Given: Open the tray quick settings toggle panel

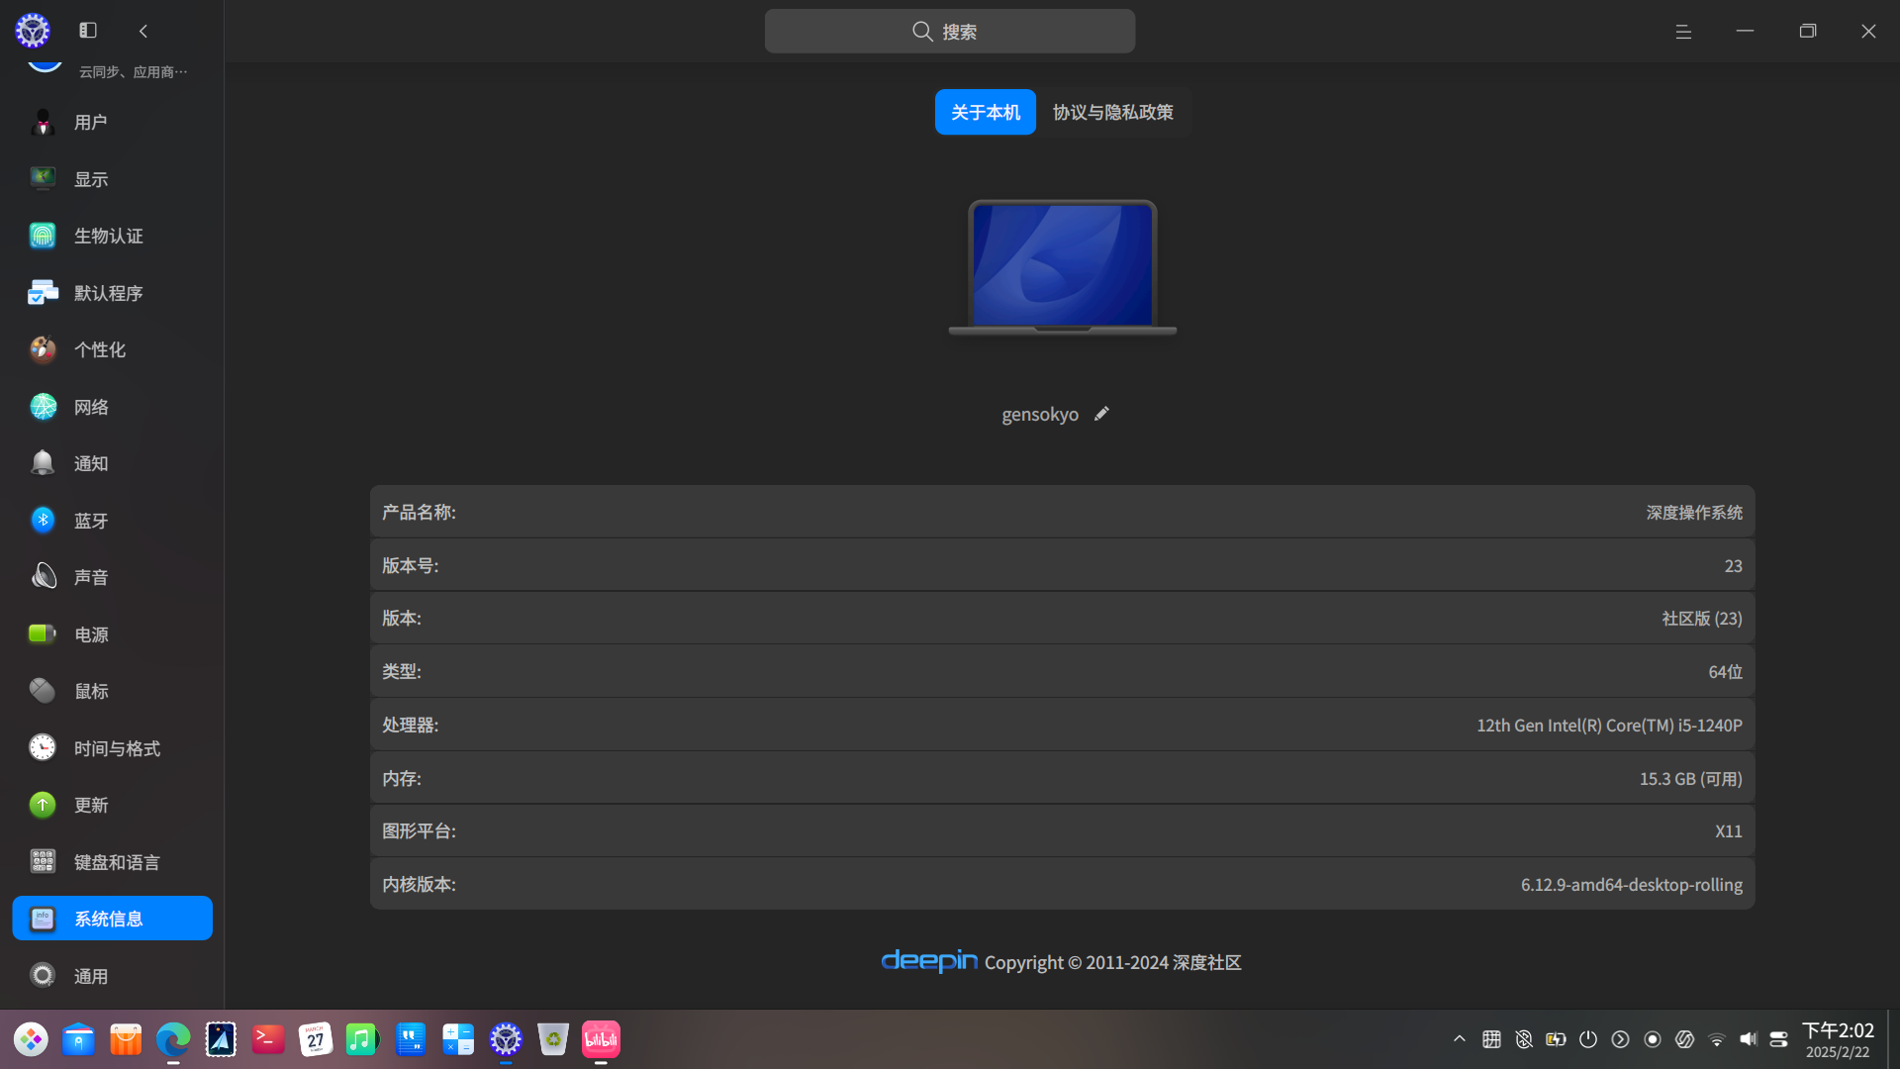Looking at the screenshot, I should point(1778,1039).
